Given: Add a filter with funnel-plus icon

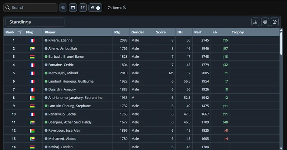Looking at the screenshot, I should pos(95,8).
